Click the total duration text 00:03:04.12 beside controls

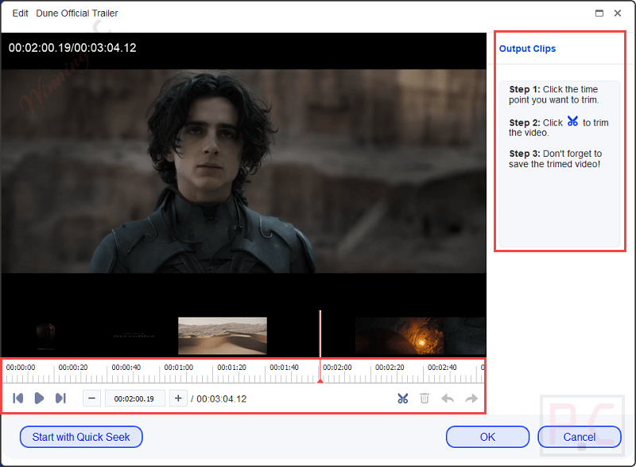222,399
